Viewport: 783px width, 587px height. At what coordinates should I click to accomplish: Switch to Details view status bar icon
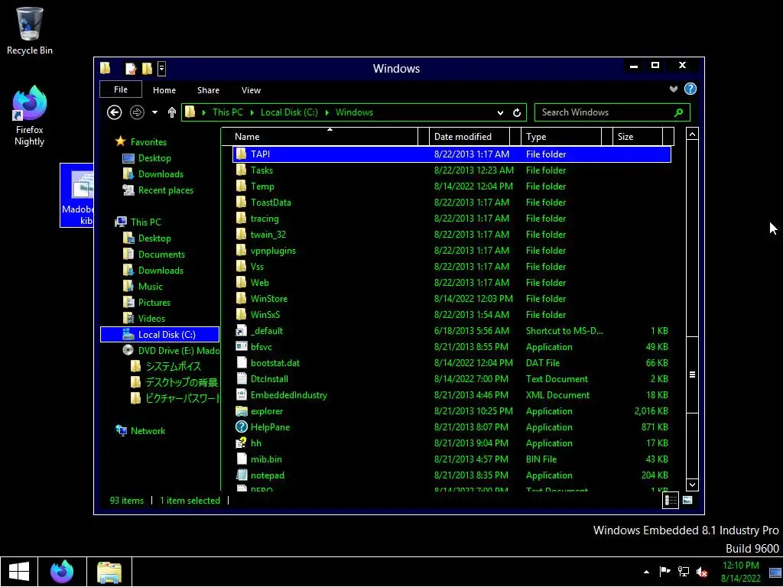[x=671, y=500]
